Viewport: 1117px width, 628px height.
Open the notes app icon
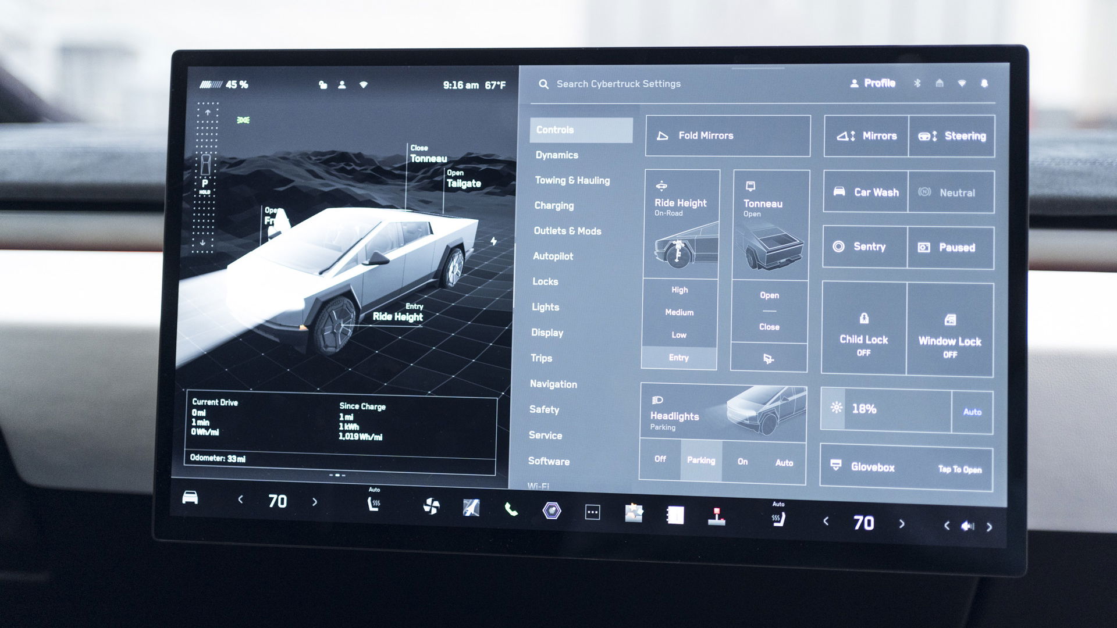coord(675,515)
